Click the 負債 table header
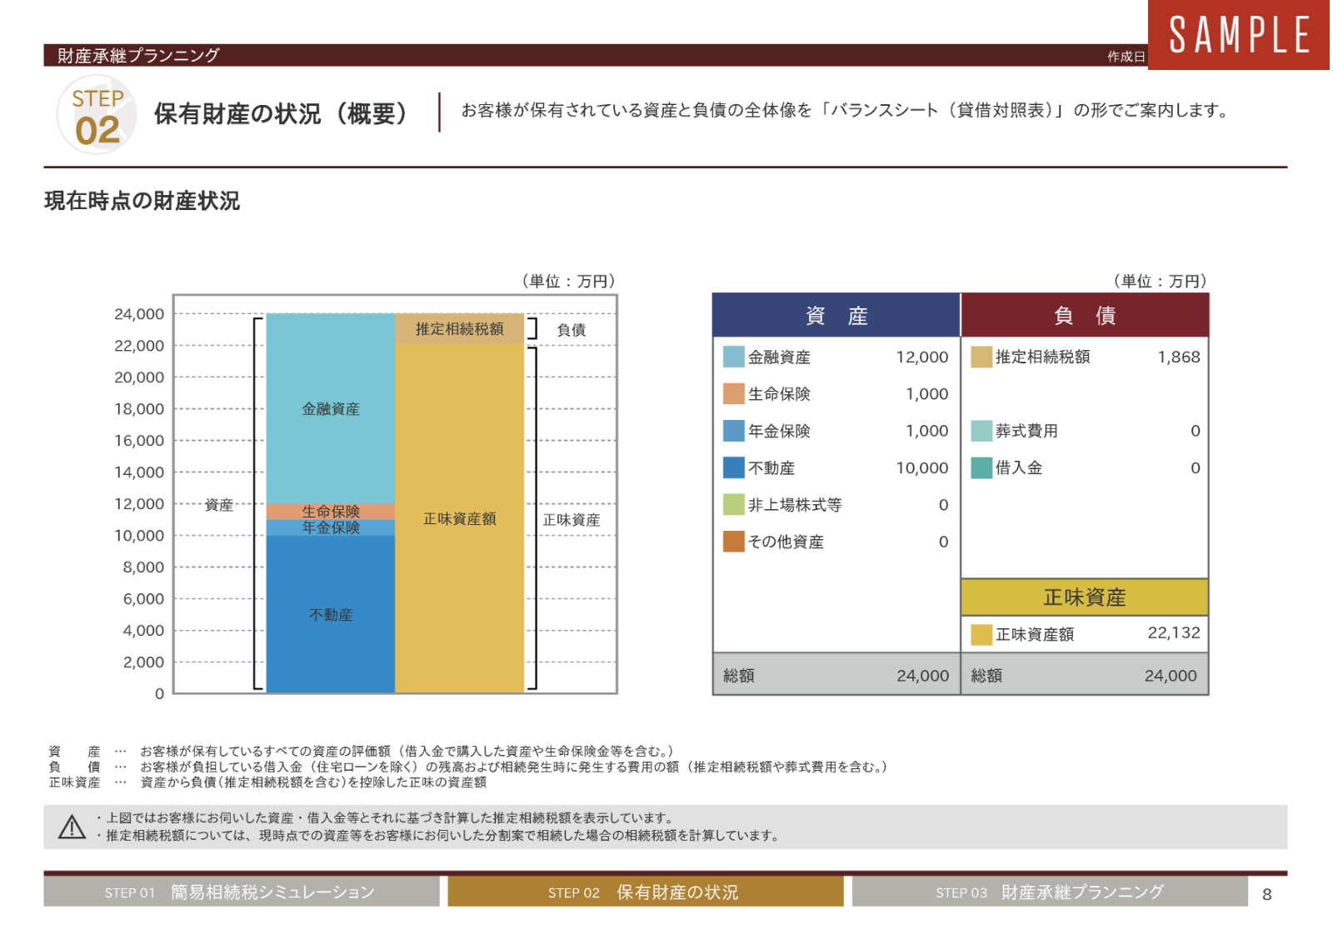Viewport: 1333px width, 950px height. [1085, 315]
